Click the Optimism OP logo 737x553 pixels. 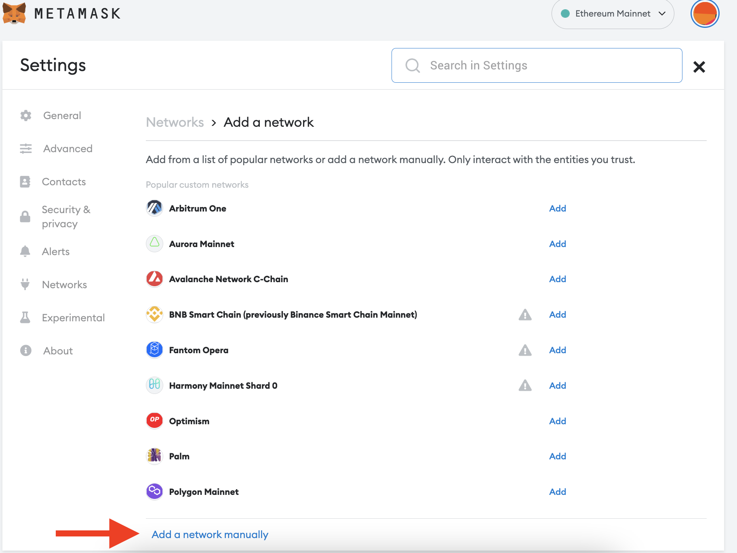pyautogui.click(x=154, y=421)
